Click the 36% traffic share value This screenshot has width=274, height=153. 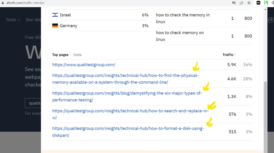click(x=248, y=65)
